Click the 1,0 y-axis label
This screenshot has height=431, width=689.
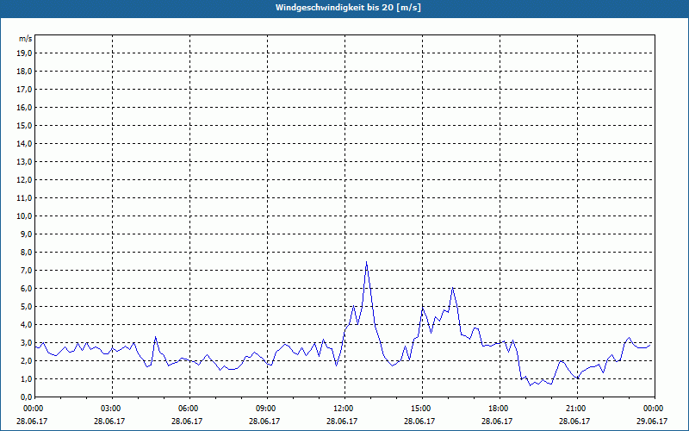tap(27, 378)
